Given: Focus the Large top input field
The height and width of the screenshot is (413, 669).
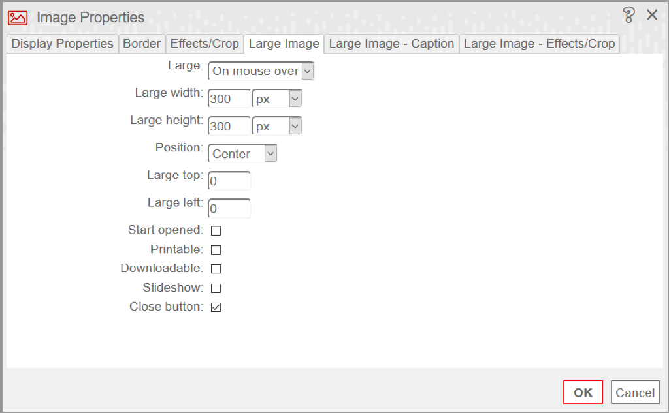Looking at the screenshot, I should pos(229,181).
